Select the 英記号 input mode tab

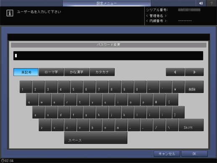pyautogui.click(x=26, y=72)
